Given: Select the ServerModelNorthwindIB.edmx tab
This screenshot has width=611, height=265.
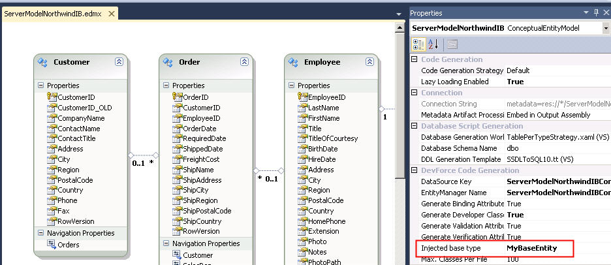Looking at the screenshot, I should (x=44, y=13).
